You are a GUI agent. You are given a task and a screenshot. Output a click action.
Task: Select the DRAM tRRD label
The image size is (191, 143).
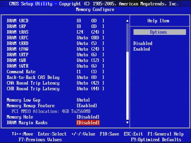tap(18, 43)
